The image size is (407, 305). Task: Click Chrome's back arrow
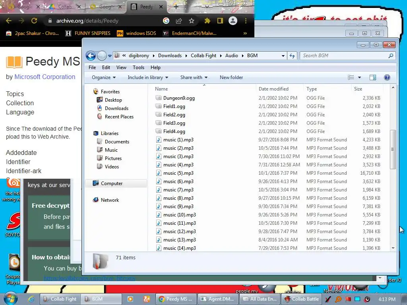[x=9, y=21]
